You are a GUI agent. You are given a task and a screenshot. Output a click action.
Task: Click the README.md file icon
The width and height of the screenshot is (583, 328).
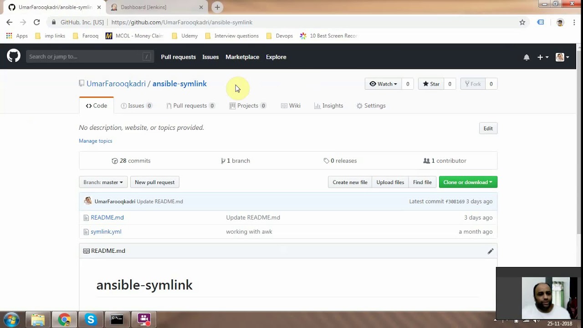click(x=86, y=218)
